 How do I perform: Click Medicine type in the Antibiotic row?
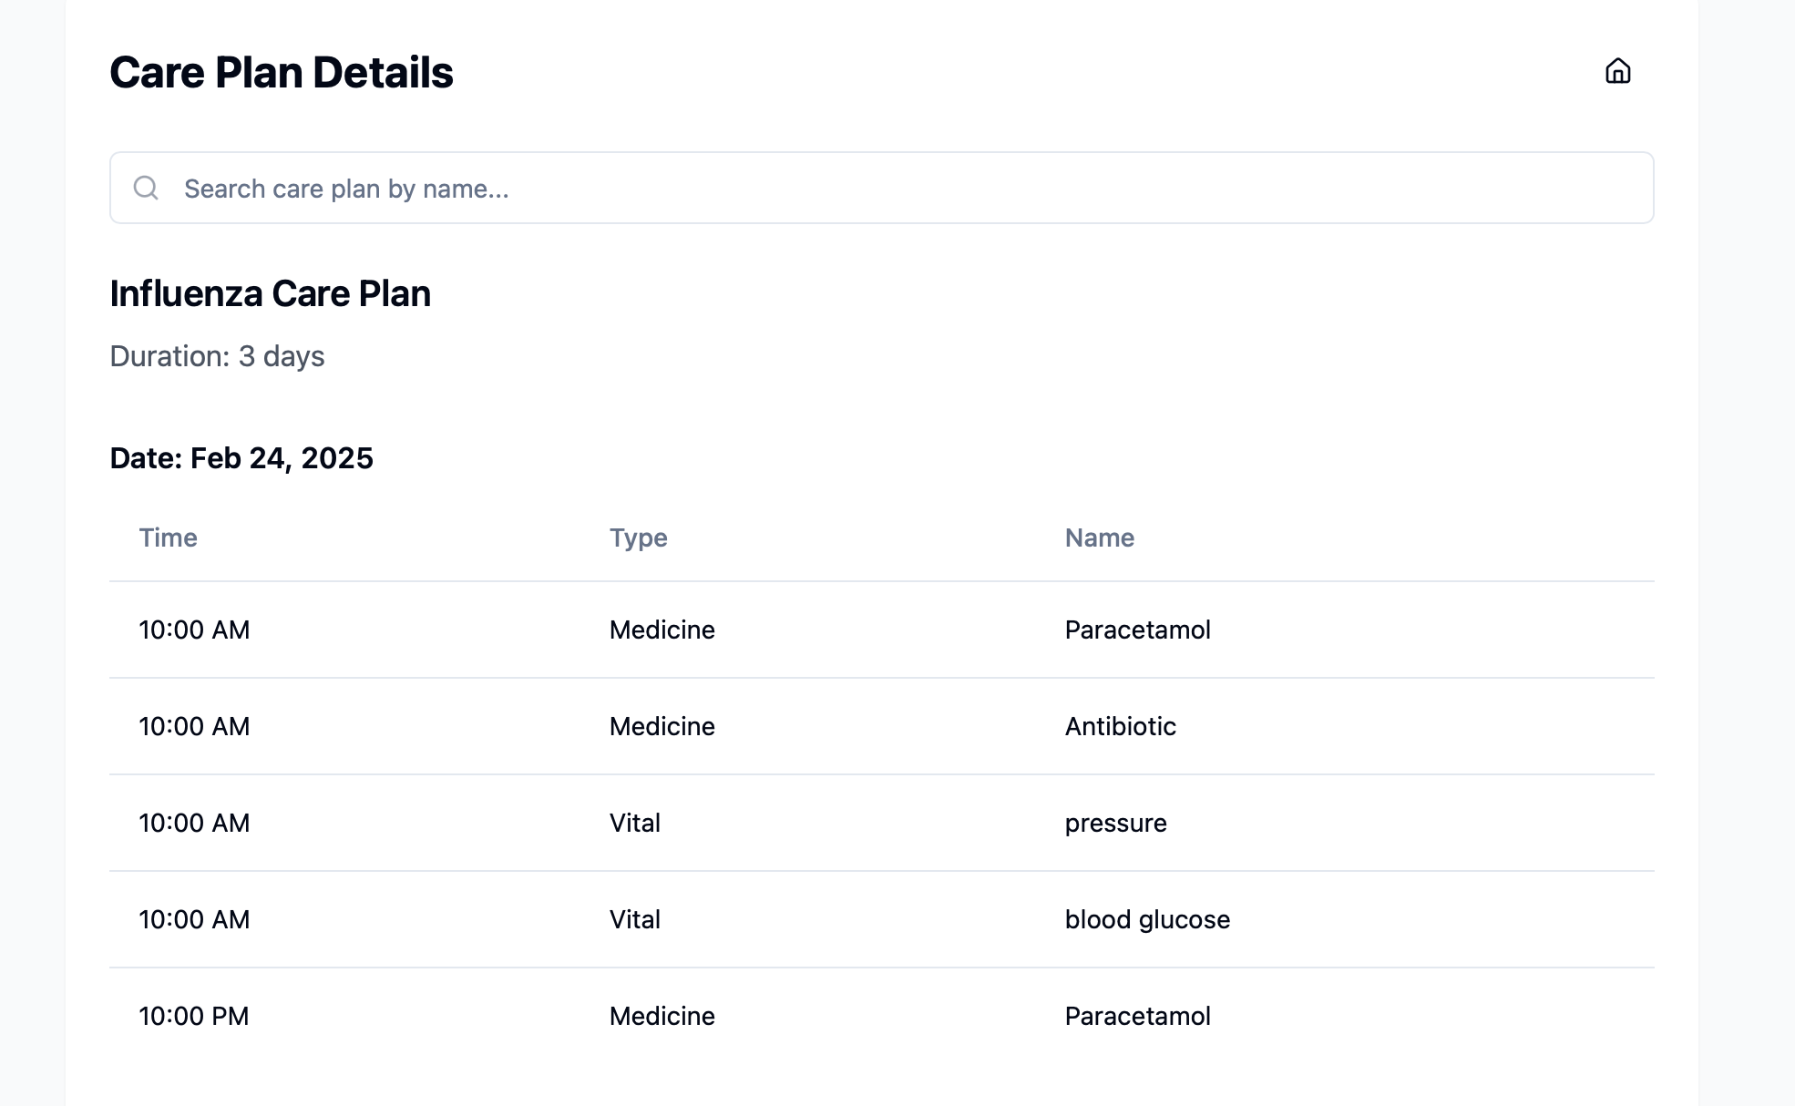click(x=662, y=726)
